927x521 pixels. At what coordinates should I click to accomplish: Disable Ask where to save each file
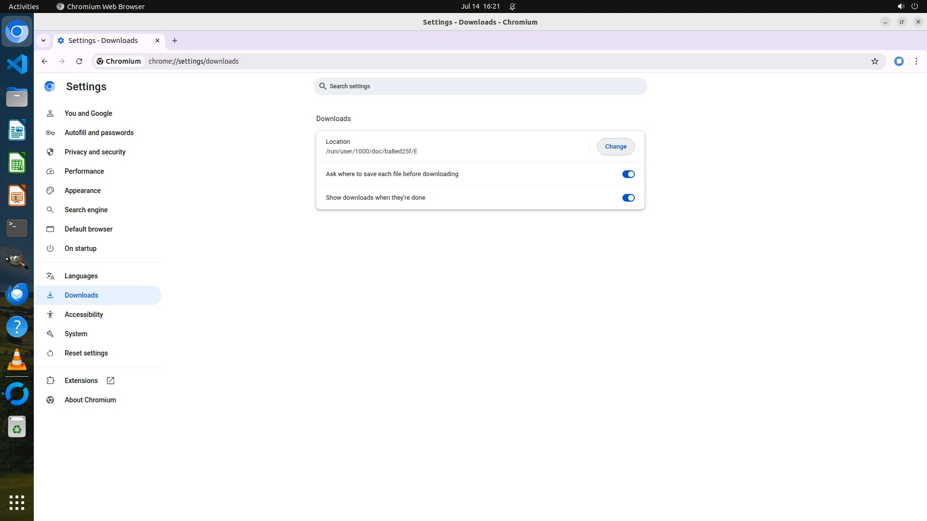[628, 174]
